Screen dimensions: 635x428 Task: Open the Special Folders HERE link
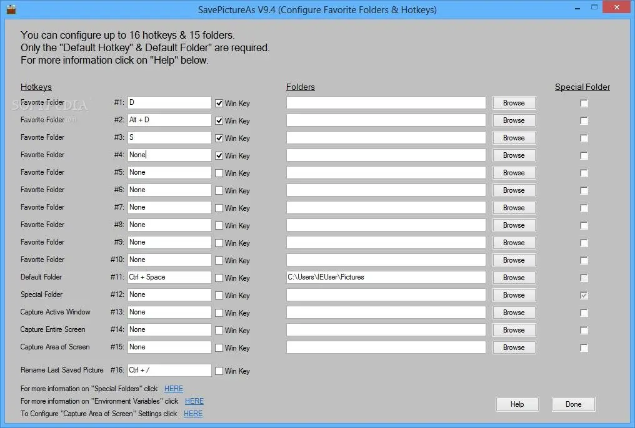coord(174,389)
